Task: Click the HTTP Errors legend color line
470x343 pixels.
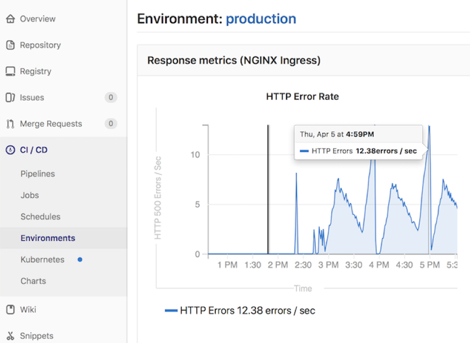Action: [171, 311]
